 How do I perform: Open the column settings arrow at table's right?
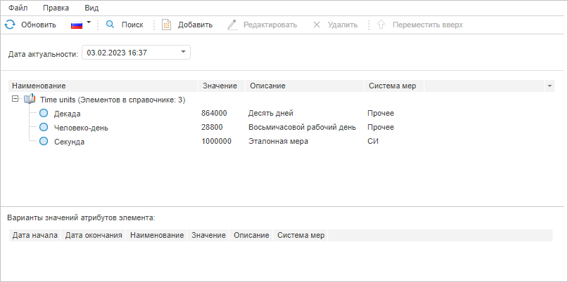pos(549,86)
